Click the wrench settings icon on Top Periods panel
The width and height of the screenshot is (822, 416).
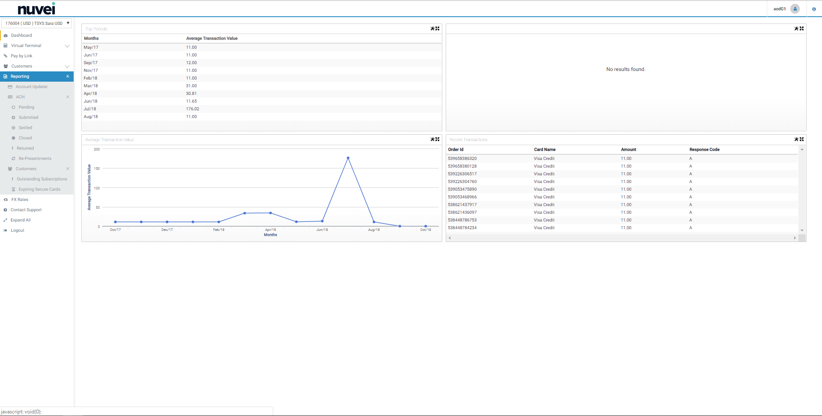(432, 29)
